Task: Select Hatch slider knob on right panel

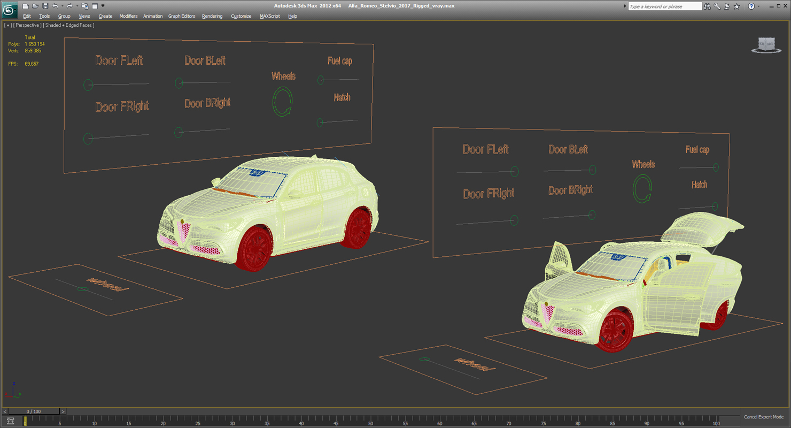Action: click(715, 206)
